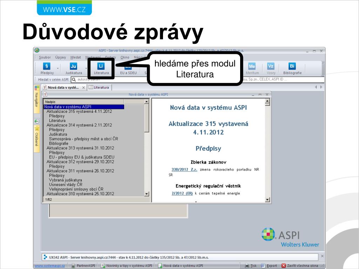Open the Vzory module icon
The width and height of the screenshot is (359, 269).
click(271, 66)
